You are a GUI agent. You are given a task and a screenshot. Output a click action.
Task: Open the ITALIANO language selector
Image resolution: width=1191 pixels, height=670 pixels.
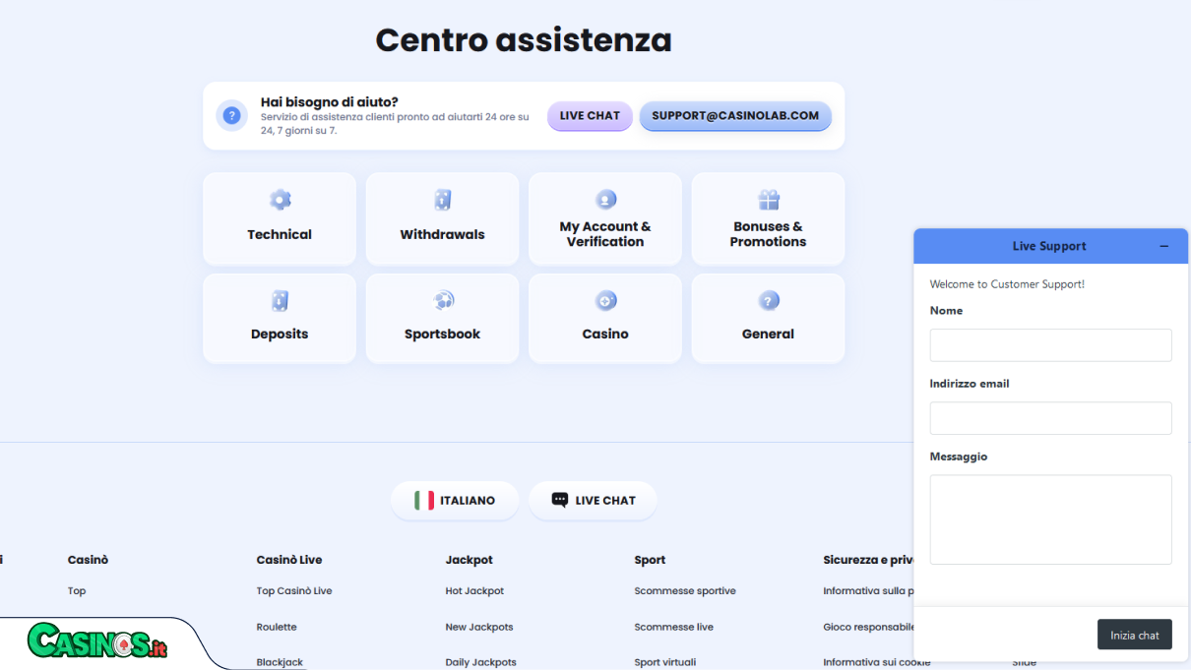[455, 500]
